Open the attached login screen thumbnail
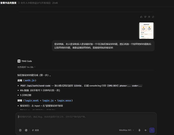This screenshot has width=174, height=135. click(x=146, y=31)
